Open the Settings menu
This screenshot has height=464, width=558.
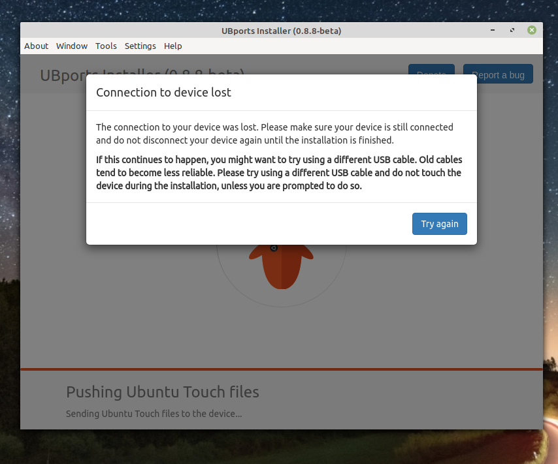[x=140, y=46]
